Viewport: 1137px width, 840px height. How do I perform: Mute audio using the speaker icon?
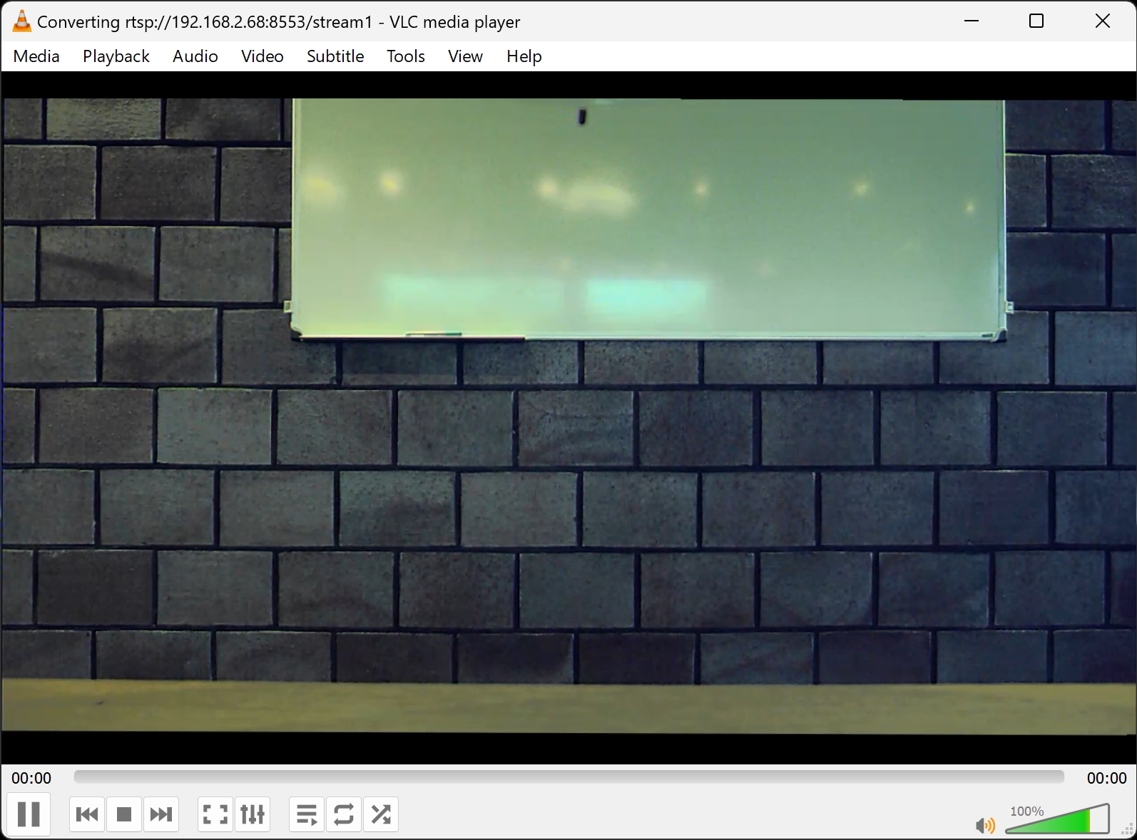click(x=984, y=826)
